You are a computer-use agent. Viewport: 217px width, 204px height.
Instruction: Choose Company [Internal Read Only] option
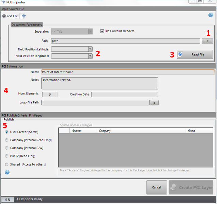coord(7,140)
